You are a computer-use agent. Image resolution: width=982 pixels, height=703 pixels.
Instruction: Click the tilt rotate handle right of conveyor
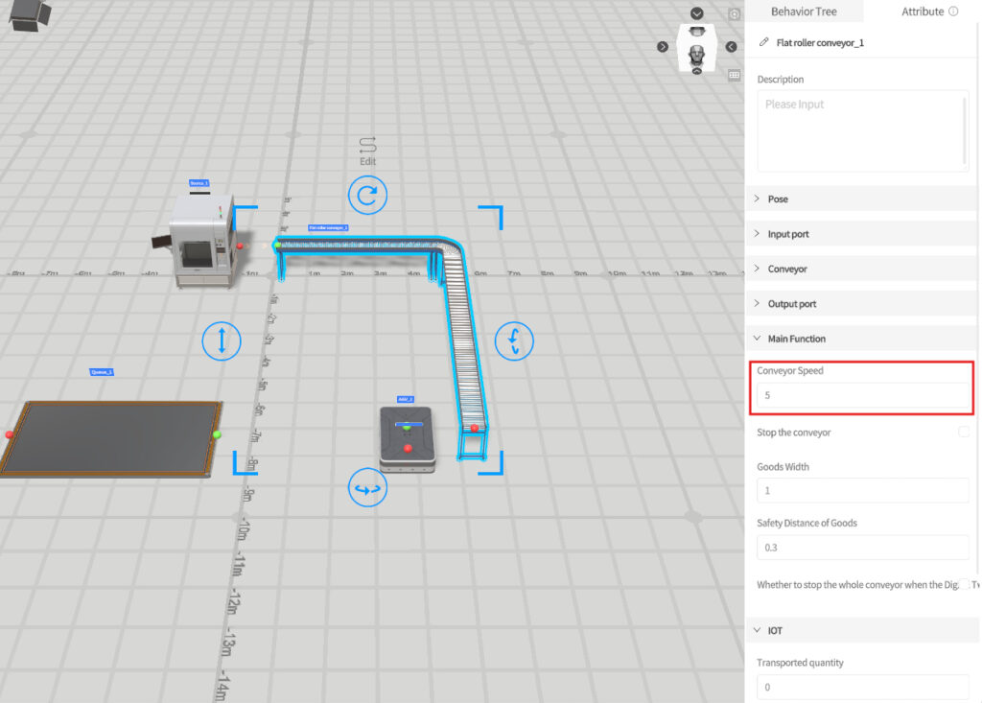pyautogui.click(x=514, y=340)
